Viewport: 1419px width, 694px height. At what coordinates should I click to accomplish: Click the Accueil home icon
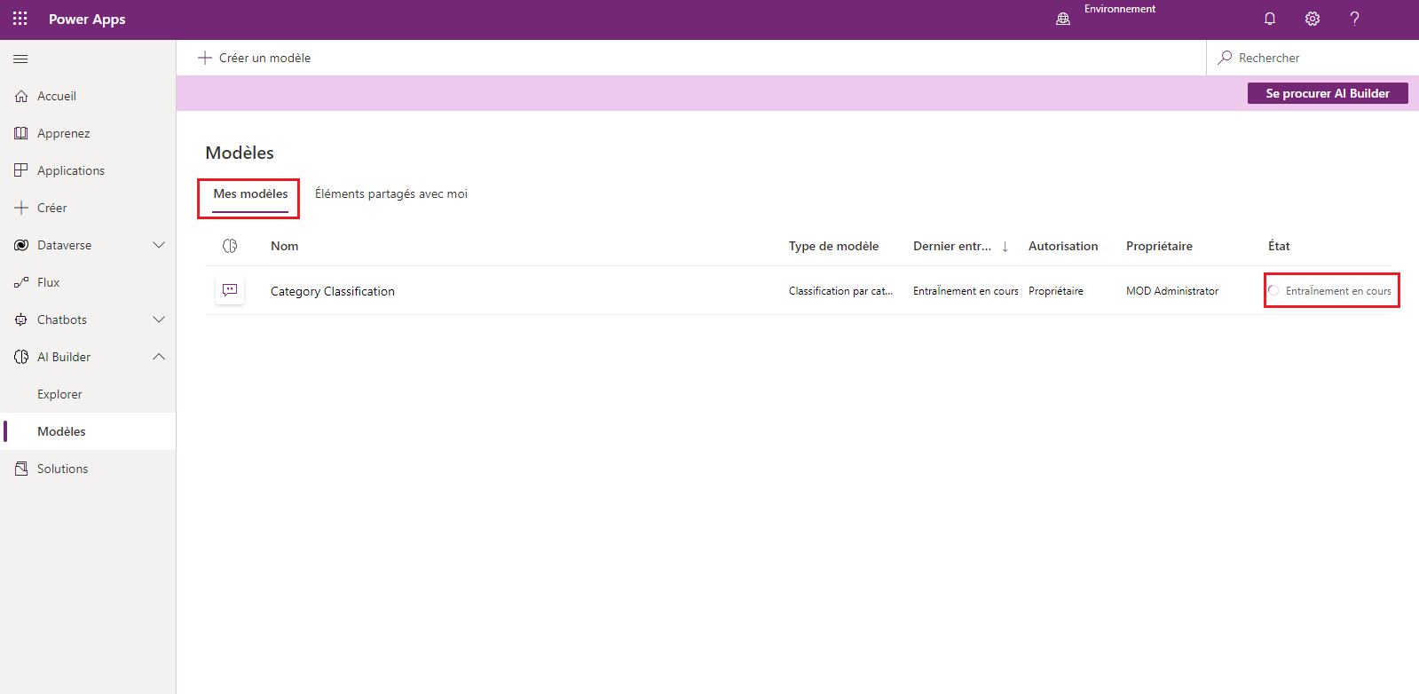coord(21,96)
